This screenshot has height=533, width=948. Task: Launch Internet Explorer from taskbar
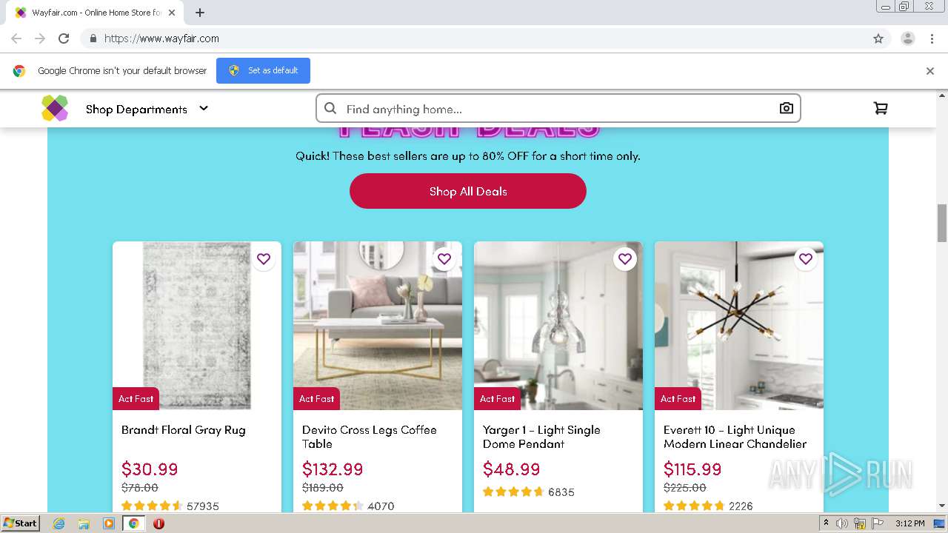(x=59, y=523)
